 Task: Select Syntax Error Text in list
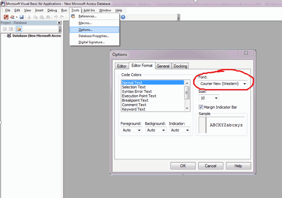click(153, 92)
